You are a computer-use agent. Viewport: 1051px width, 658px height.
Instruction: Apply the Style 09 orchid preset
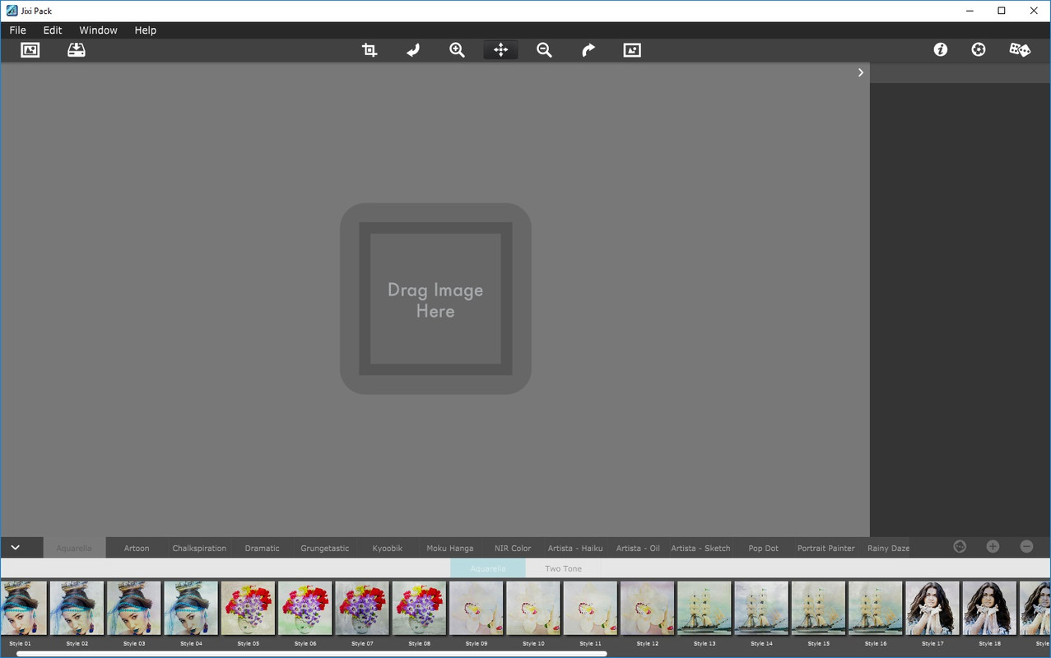click(x=477, y=609)
